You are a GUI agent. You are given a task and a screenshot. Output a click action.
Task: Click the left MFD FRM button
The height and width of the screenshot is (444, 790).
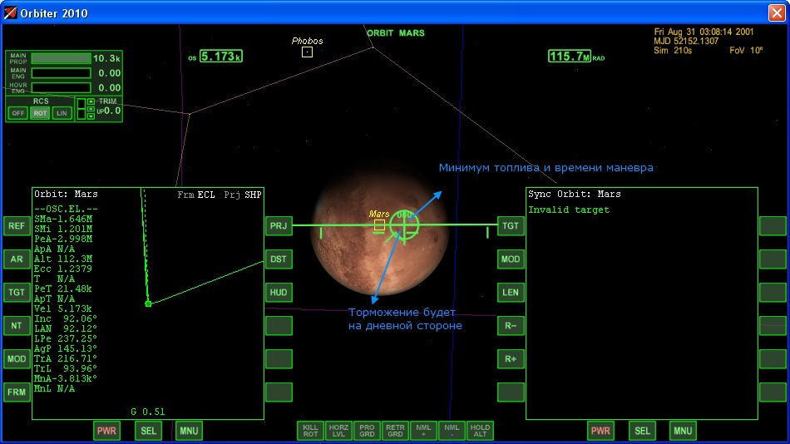[17, 392]
